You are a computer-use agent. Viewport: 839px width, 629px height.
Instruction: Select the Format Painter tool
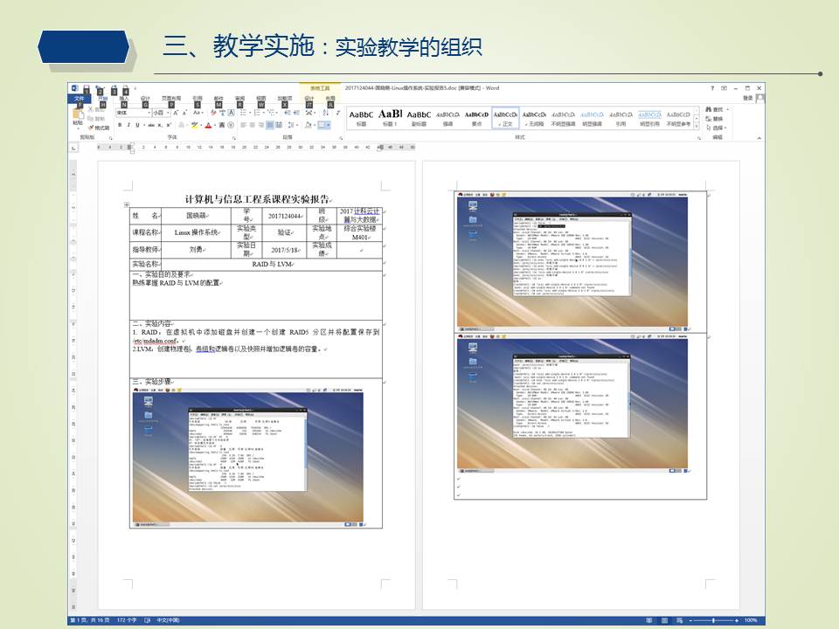click(100, 128)
